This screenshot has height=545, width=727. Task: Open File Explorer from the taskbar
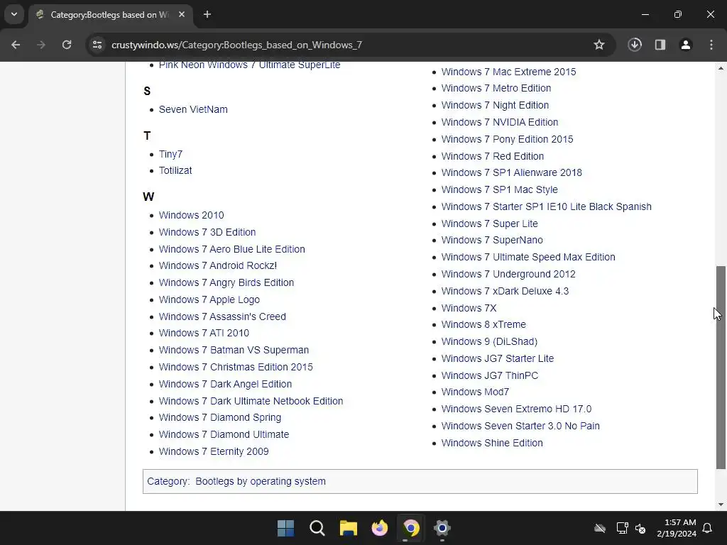point(348,528)
